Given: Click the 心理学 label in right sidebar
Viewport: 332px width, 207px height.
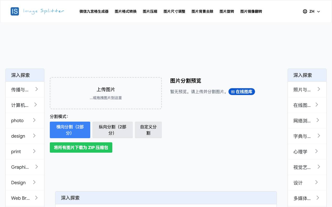Looking at the screenshot, I should pos(300,152).
